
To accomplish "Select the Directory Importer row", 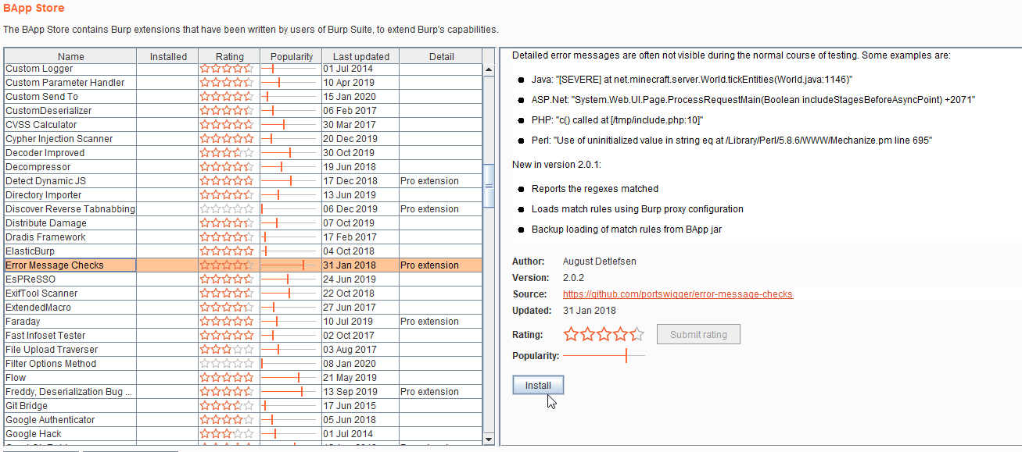I will pos(243,195).
